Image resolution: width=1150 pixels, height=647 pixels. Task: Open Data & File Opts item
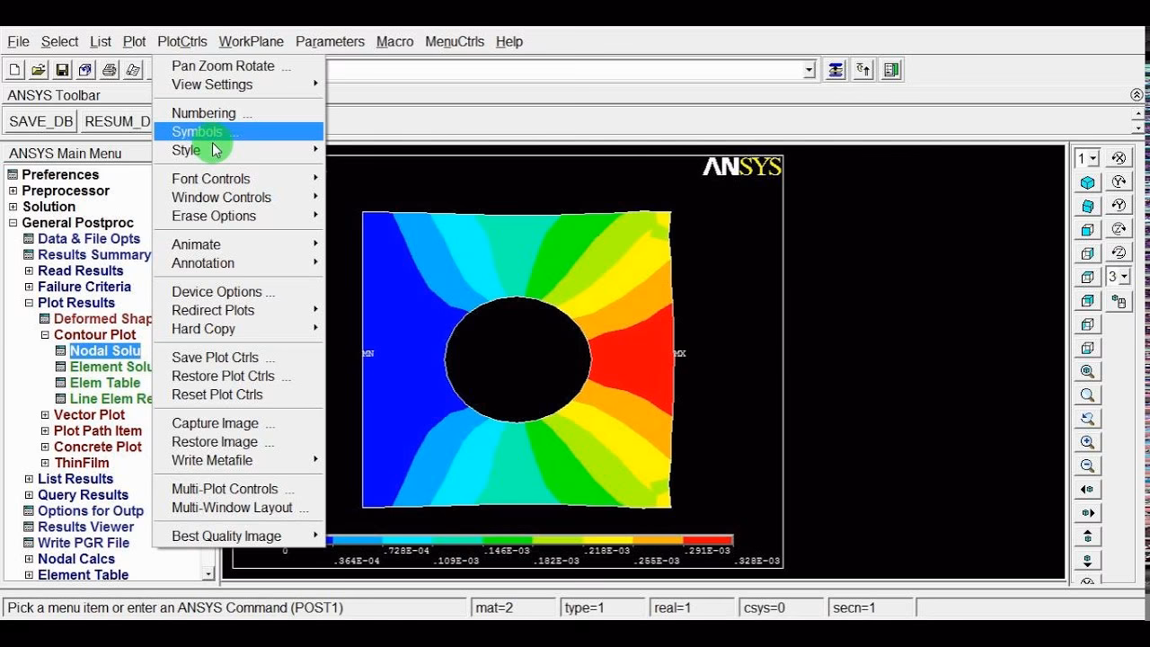click(x=89, y=238)
